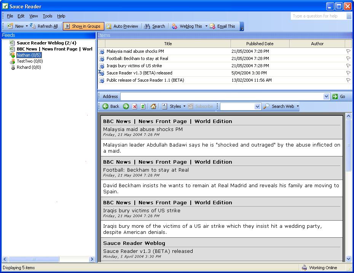Screen dimensions: 354x273
Task: Open the Address bar dropdown list
Action: point(327,96)
